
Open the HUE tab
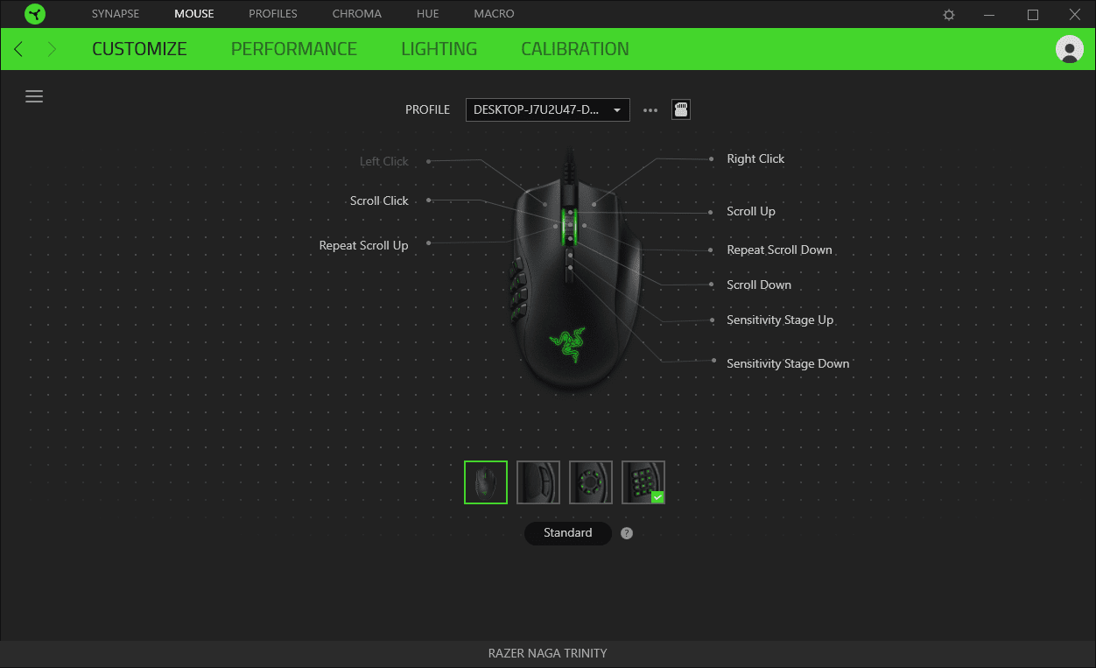pyautogui.click(x=428, y=14)
